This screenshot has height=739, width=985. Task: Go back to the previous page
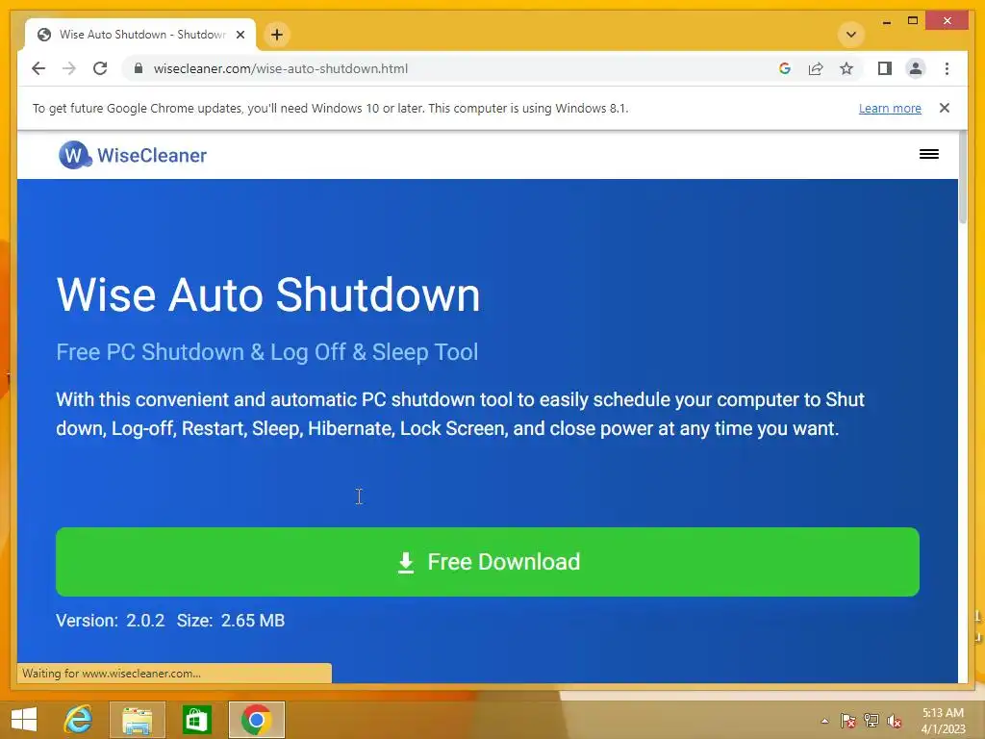(x=38, y=68)
